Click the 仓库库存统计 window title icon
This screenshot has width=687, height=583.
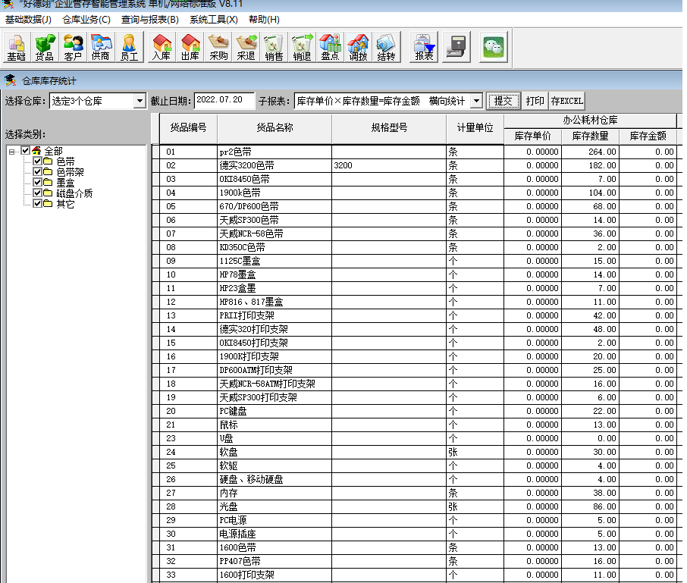click(x=10, y=80)
